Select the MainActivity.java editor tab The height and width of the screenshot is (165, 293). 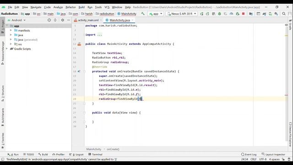[x=119, y=20]
